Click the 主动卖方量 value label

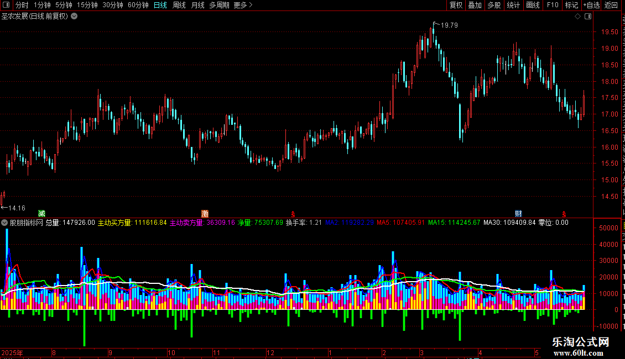coord(202,223)
